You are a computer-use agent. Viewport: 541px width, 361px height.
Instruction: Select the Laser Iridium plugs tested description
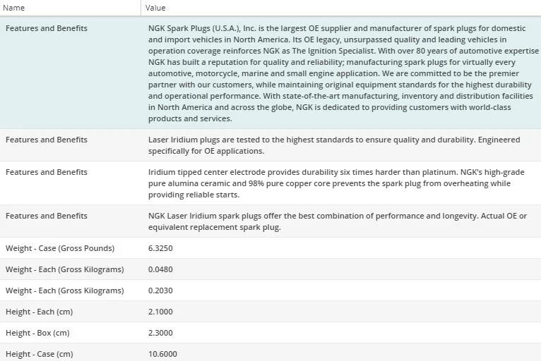click(335, 145)
